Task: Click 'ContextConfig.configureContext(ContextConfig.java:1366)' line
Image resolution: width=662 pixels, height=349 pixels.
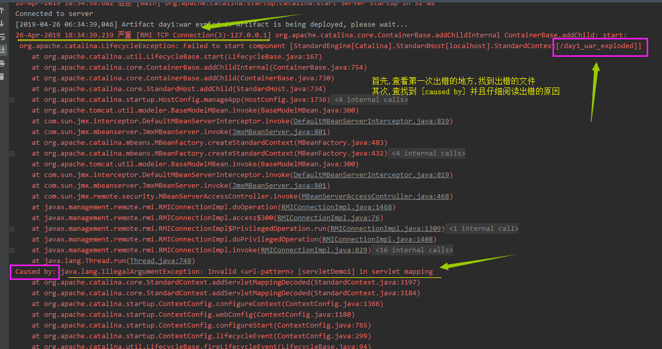Action: [x=207, y=304]
